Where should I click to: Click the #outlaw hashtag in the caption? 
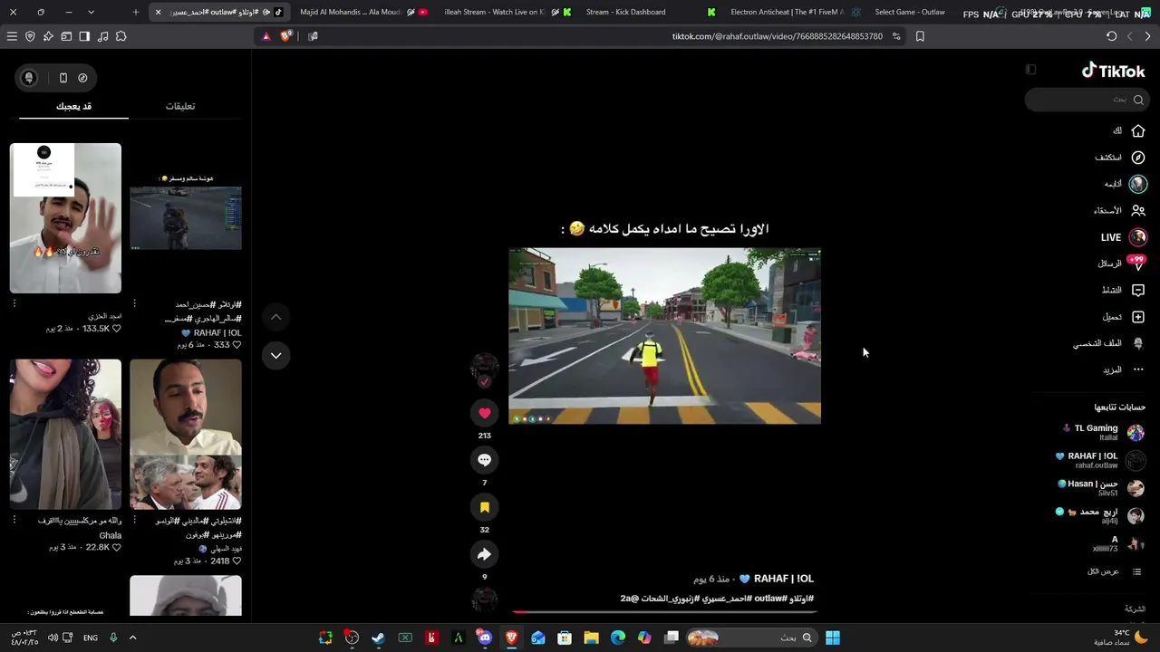pos(769,599)
